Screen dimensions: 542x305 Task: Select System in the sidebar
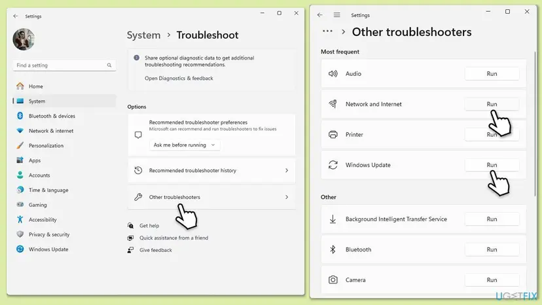(x=64, y=101)
